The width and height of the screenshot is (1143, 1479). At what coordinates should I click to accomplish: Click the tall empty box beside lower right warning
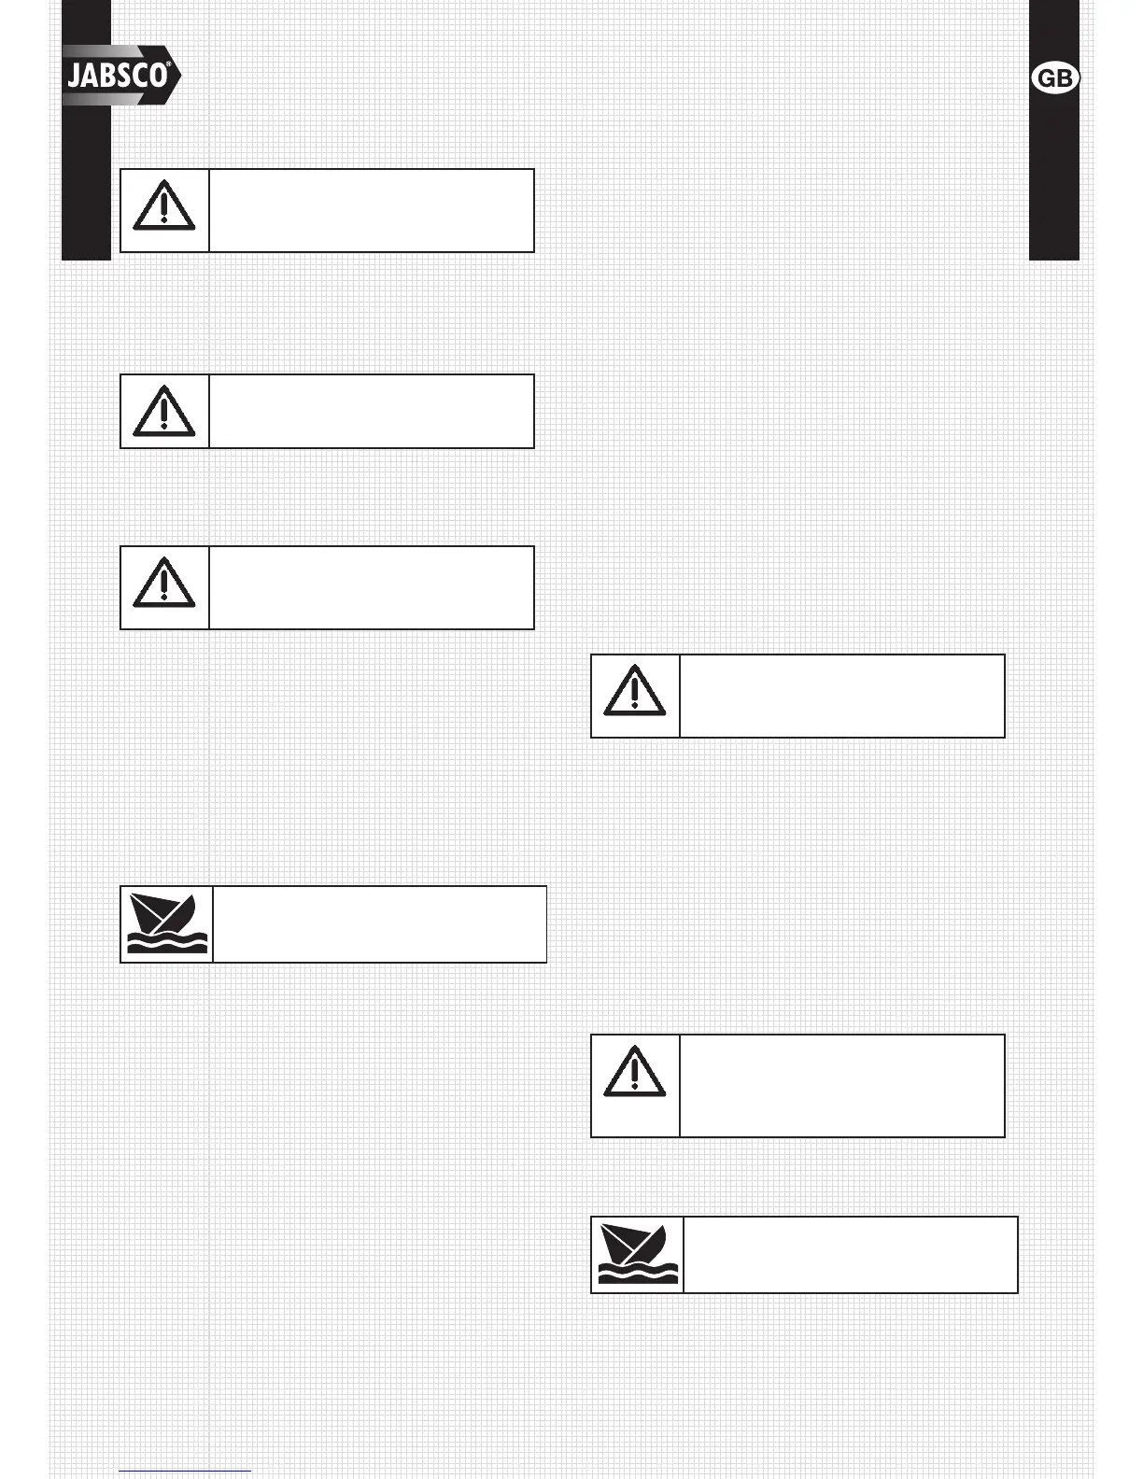pos(842,1085)
